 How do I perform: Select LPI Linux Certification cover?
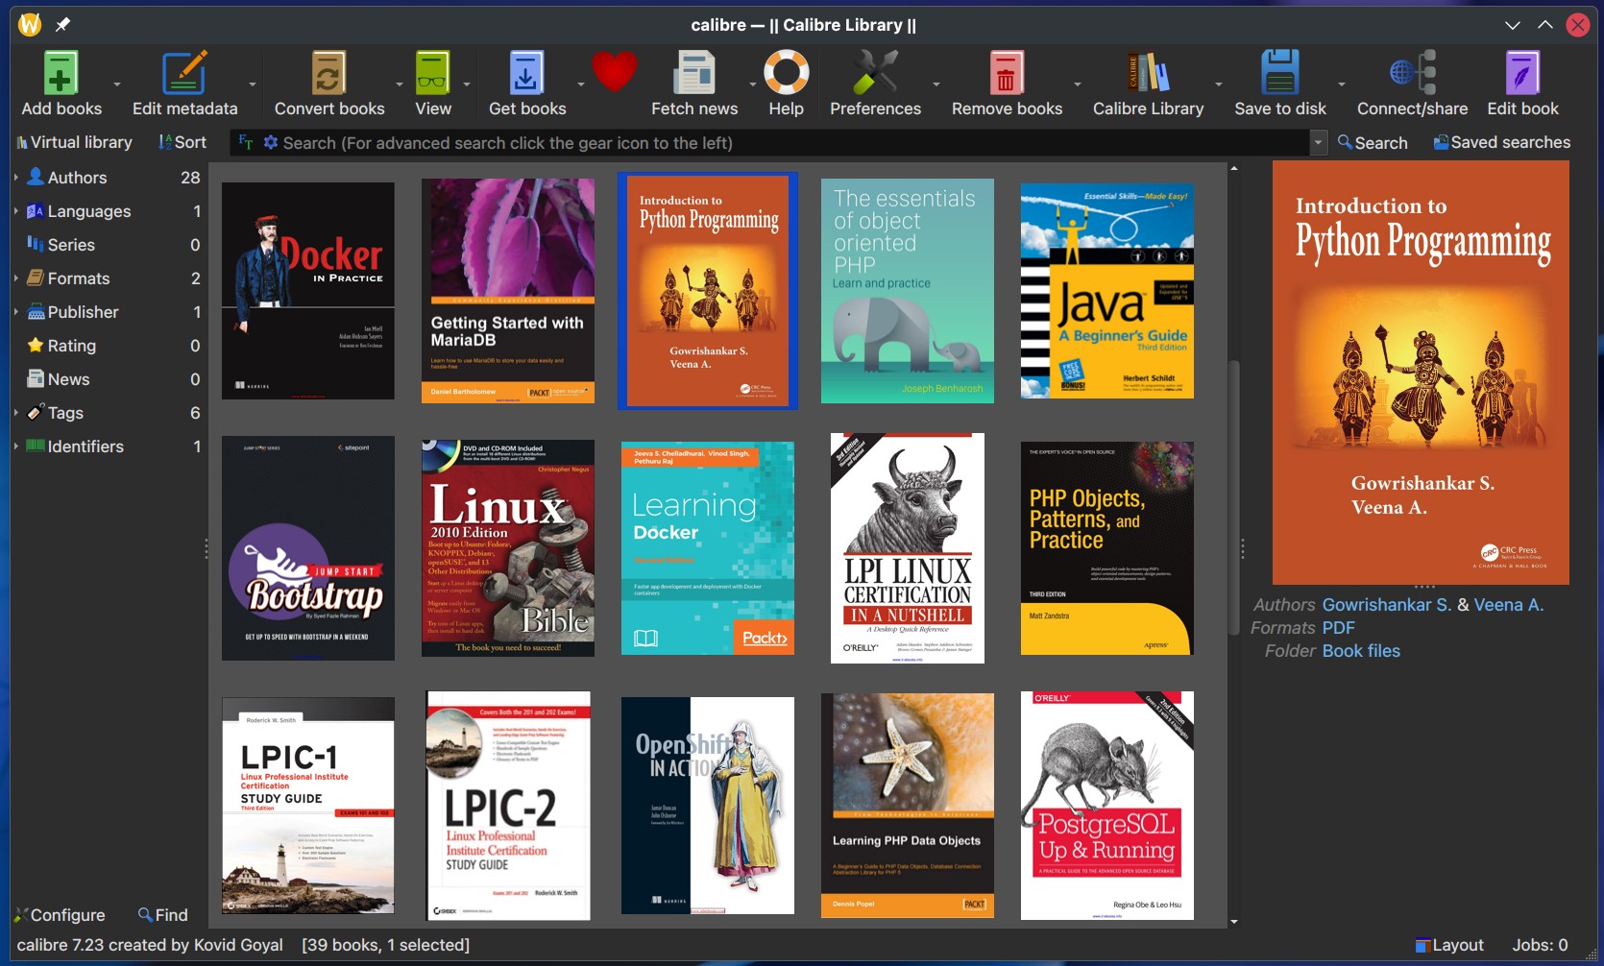[907, 548]
